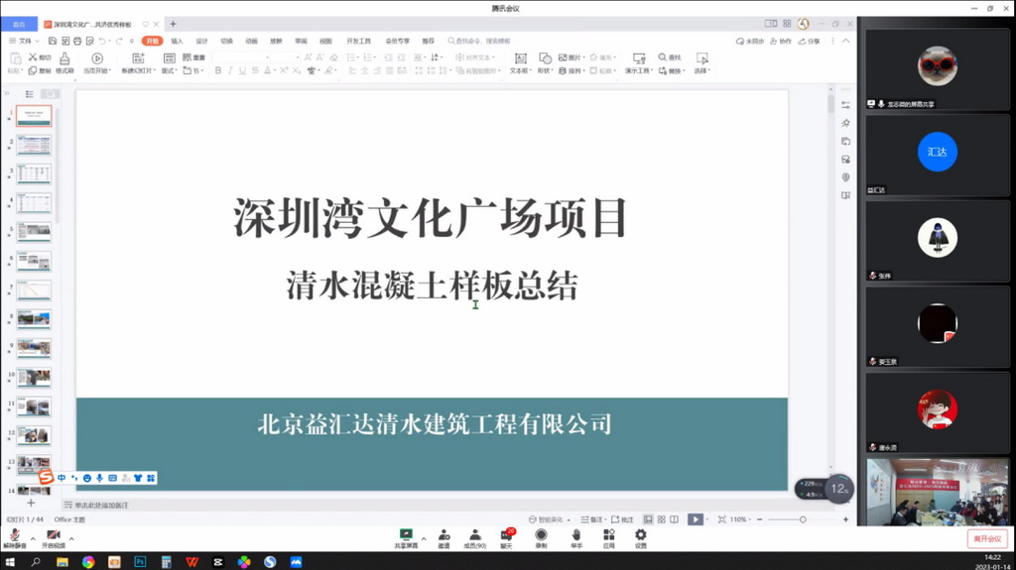Click the Raise Hand (举手) icon

pos(576,534)
